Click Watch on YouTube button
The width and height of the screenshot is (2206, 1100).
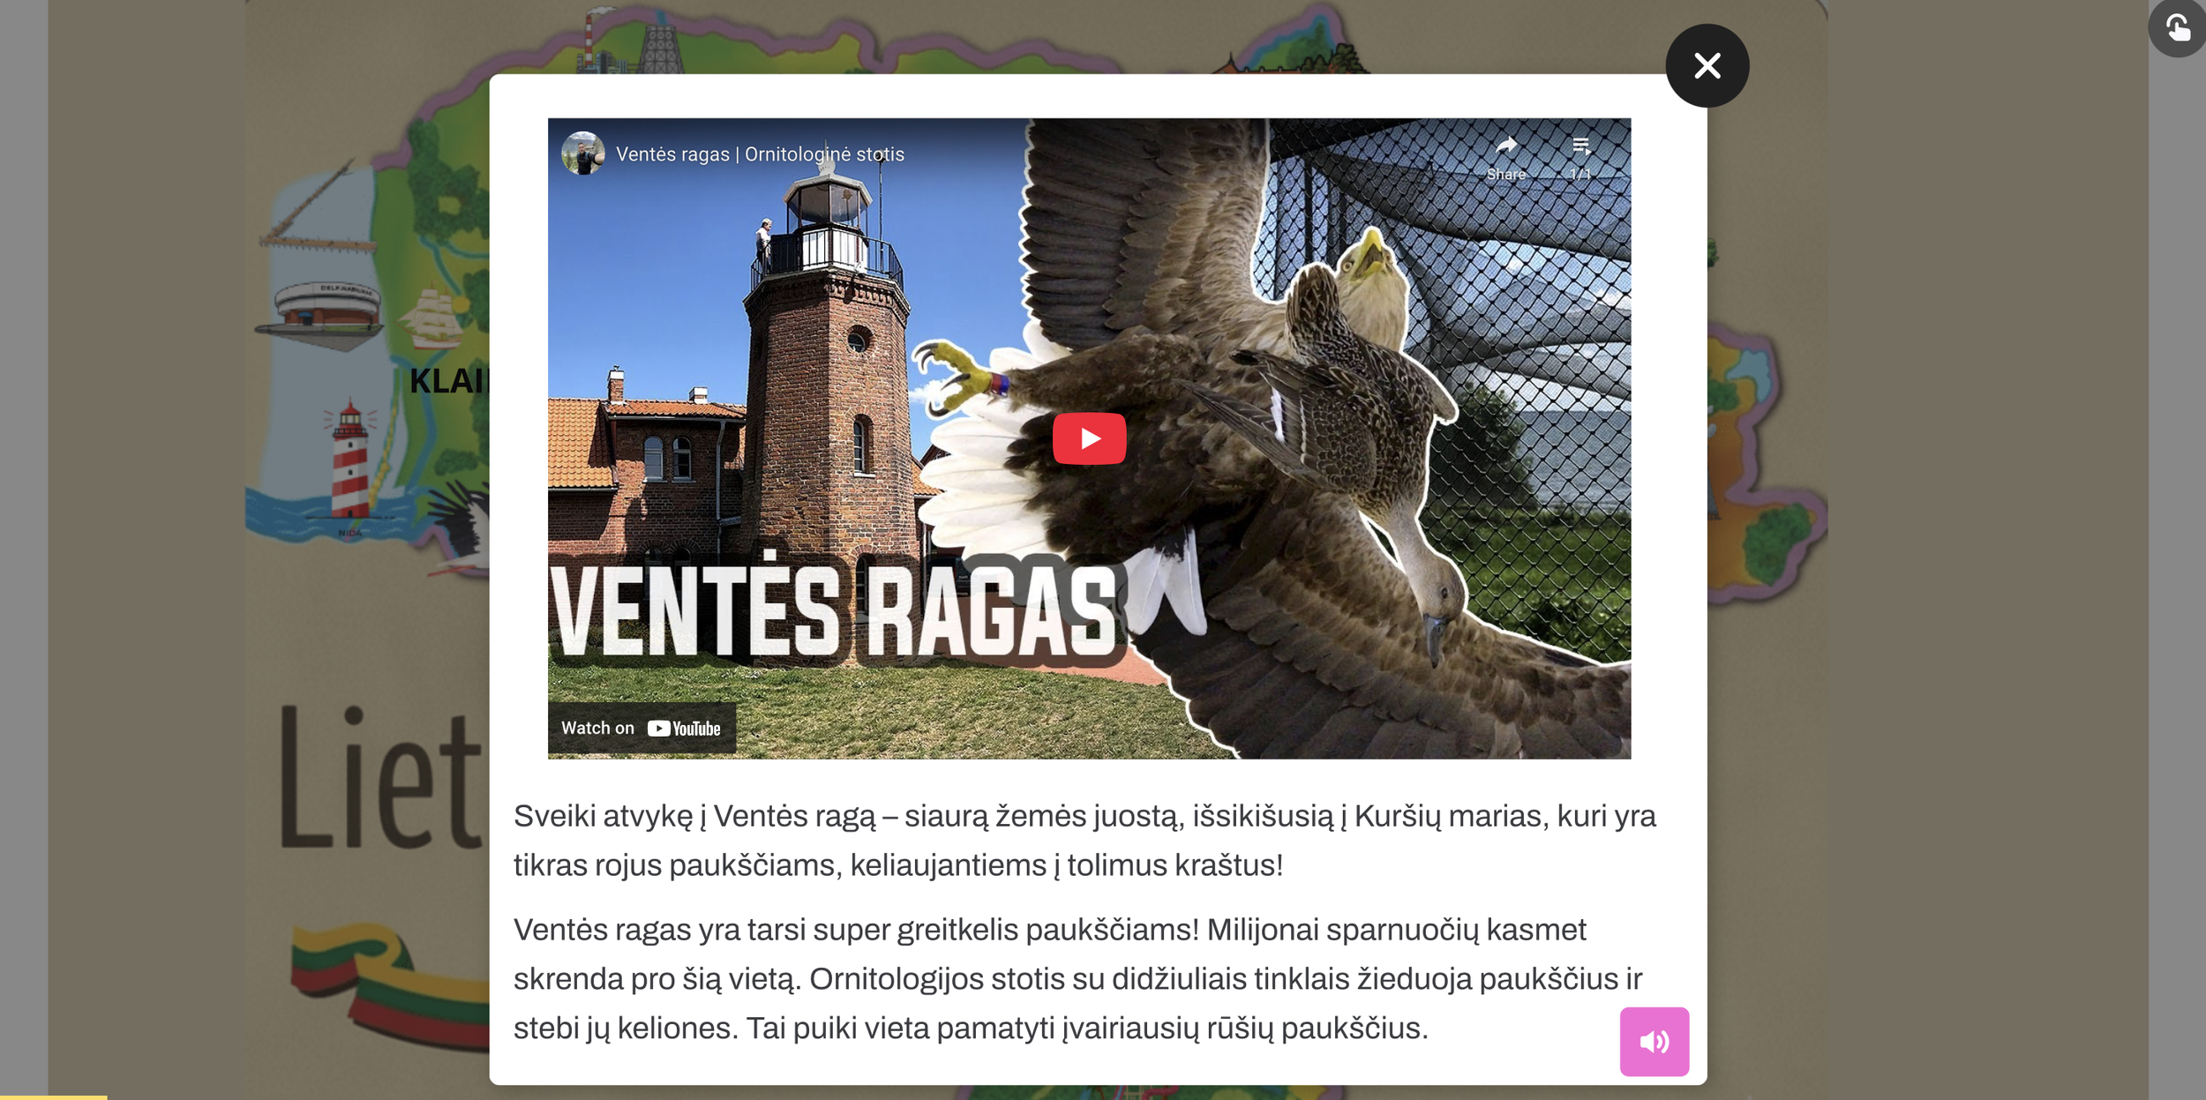point(642,728)
